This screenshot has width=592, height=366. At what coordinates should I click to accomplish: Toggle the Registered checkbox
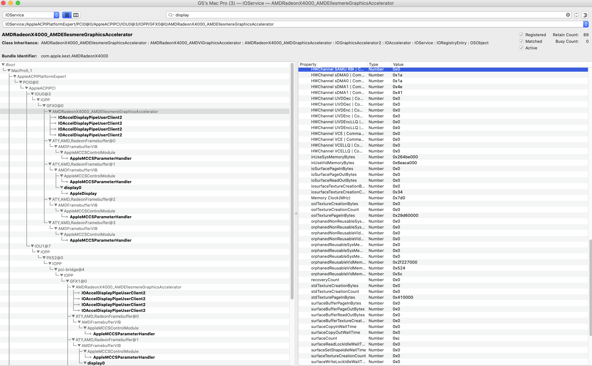[521, 35]
